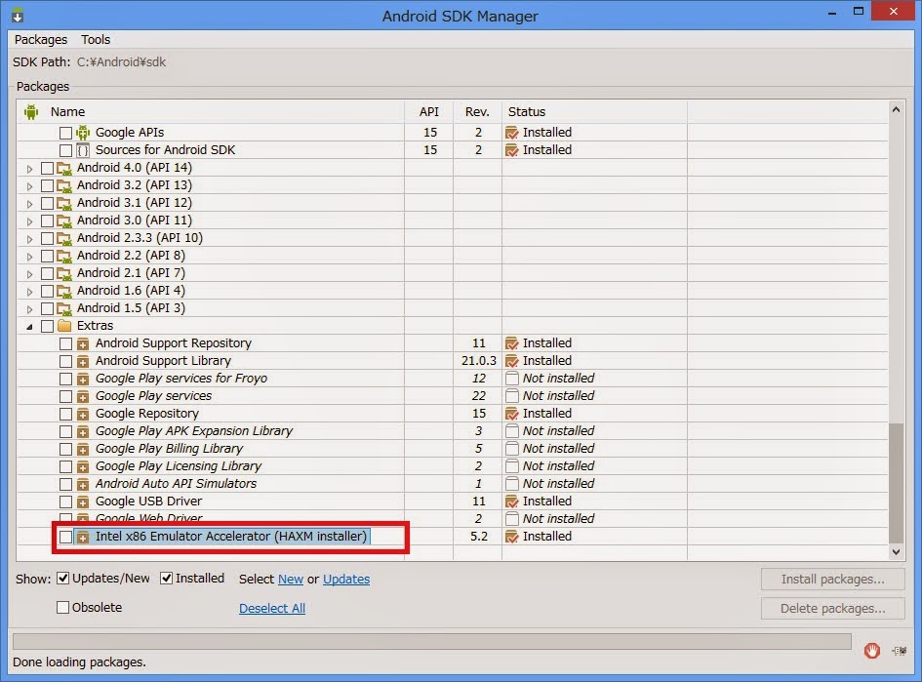
Task: Click the loading progress bar
Action: (x=432, y=641)
